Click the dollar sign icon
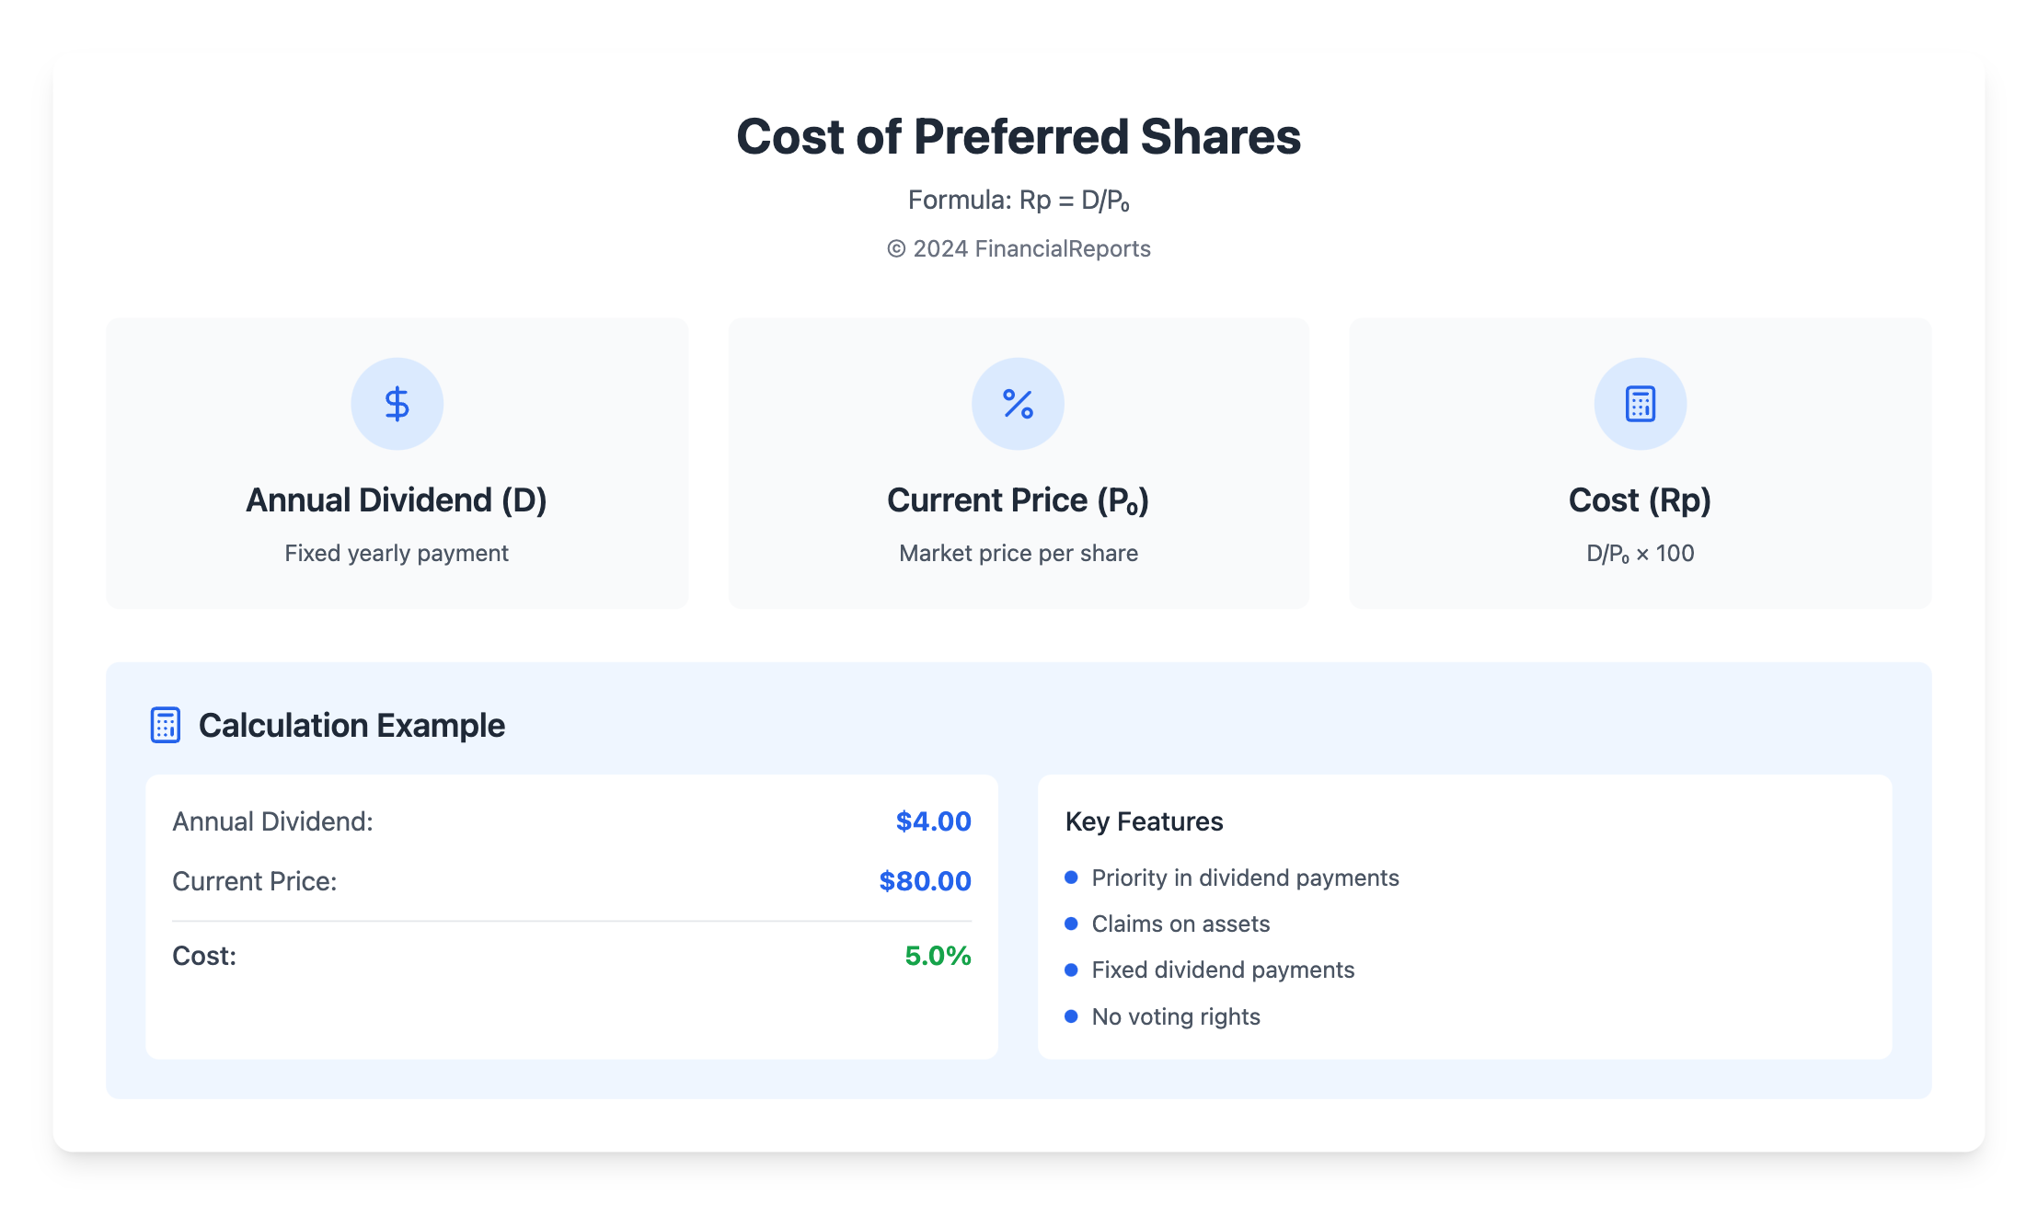Viewport: 2038px width, 1205px height. 397,404
